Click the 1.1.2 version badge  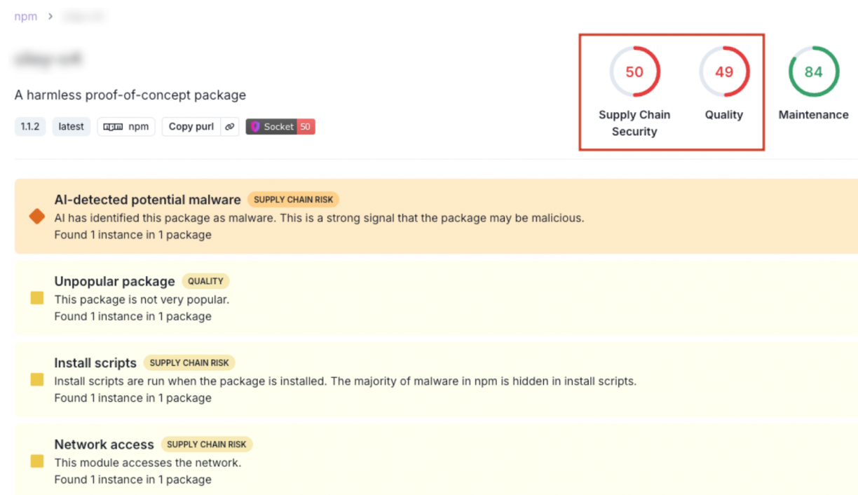click(29, 127)
